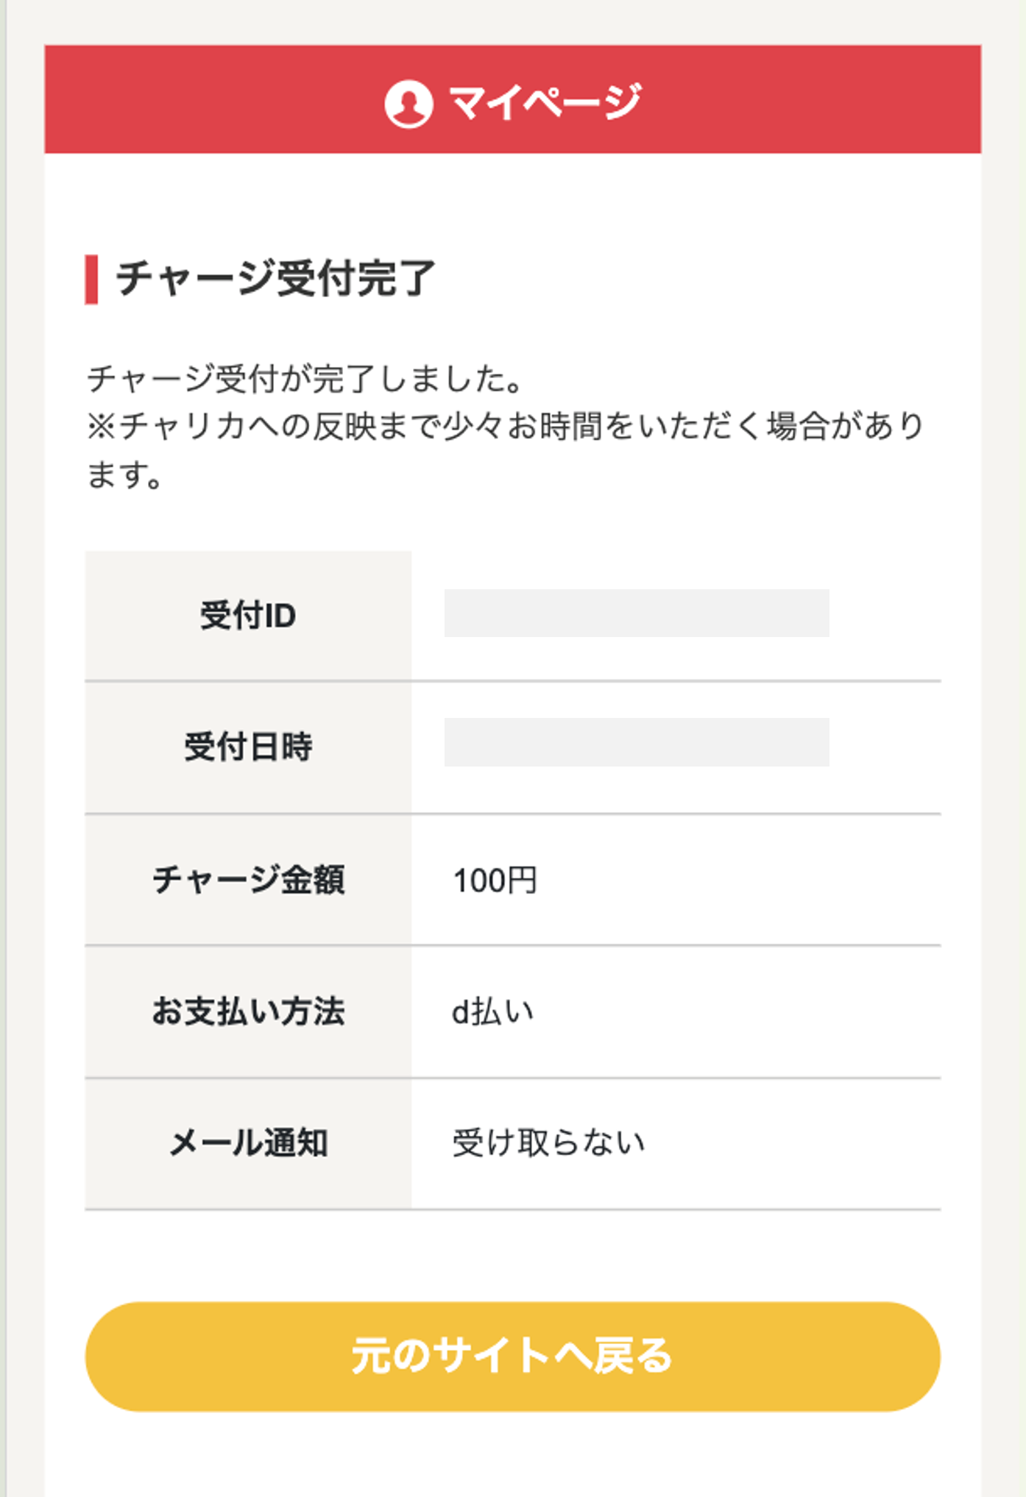Open マイページ from the header title

(x=545, y=102)
